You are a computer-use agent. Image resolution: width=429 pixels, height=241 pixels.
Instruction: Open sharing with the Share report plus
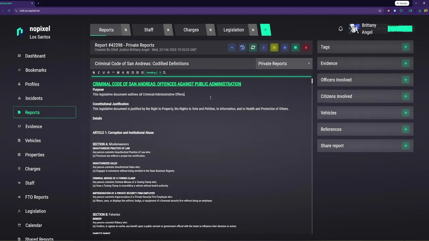406,146
